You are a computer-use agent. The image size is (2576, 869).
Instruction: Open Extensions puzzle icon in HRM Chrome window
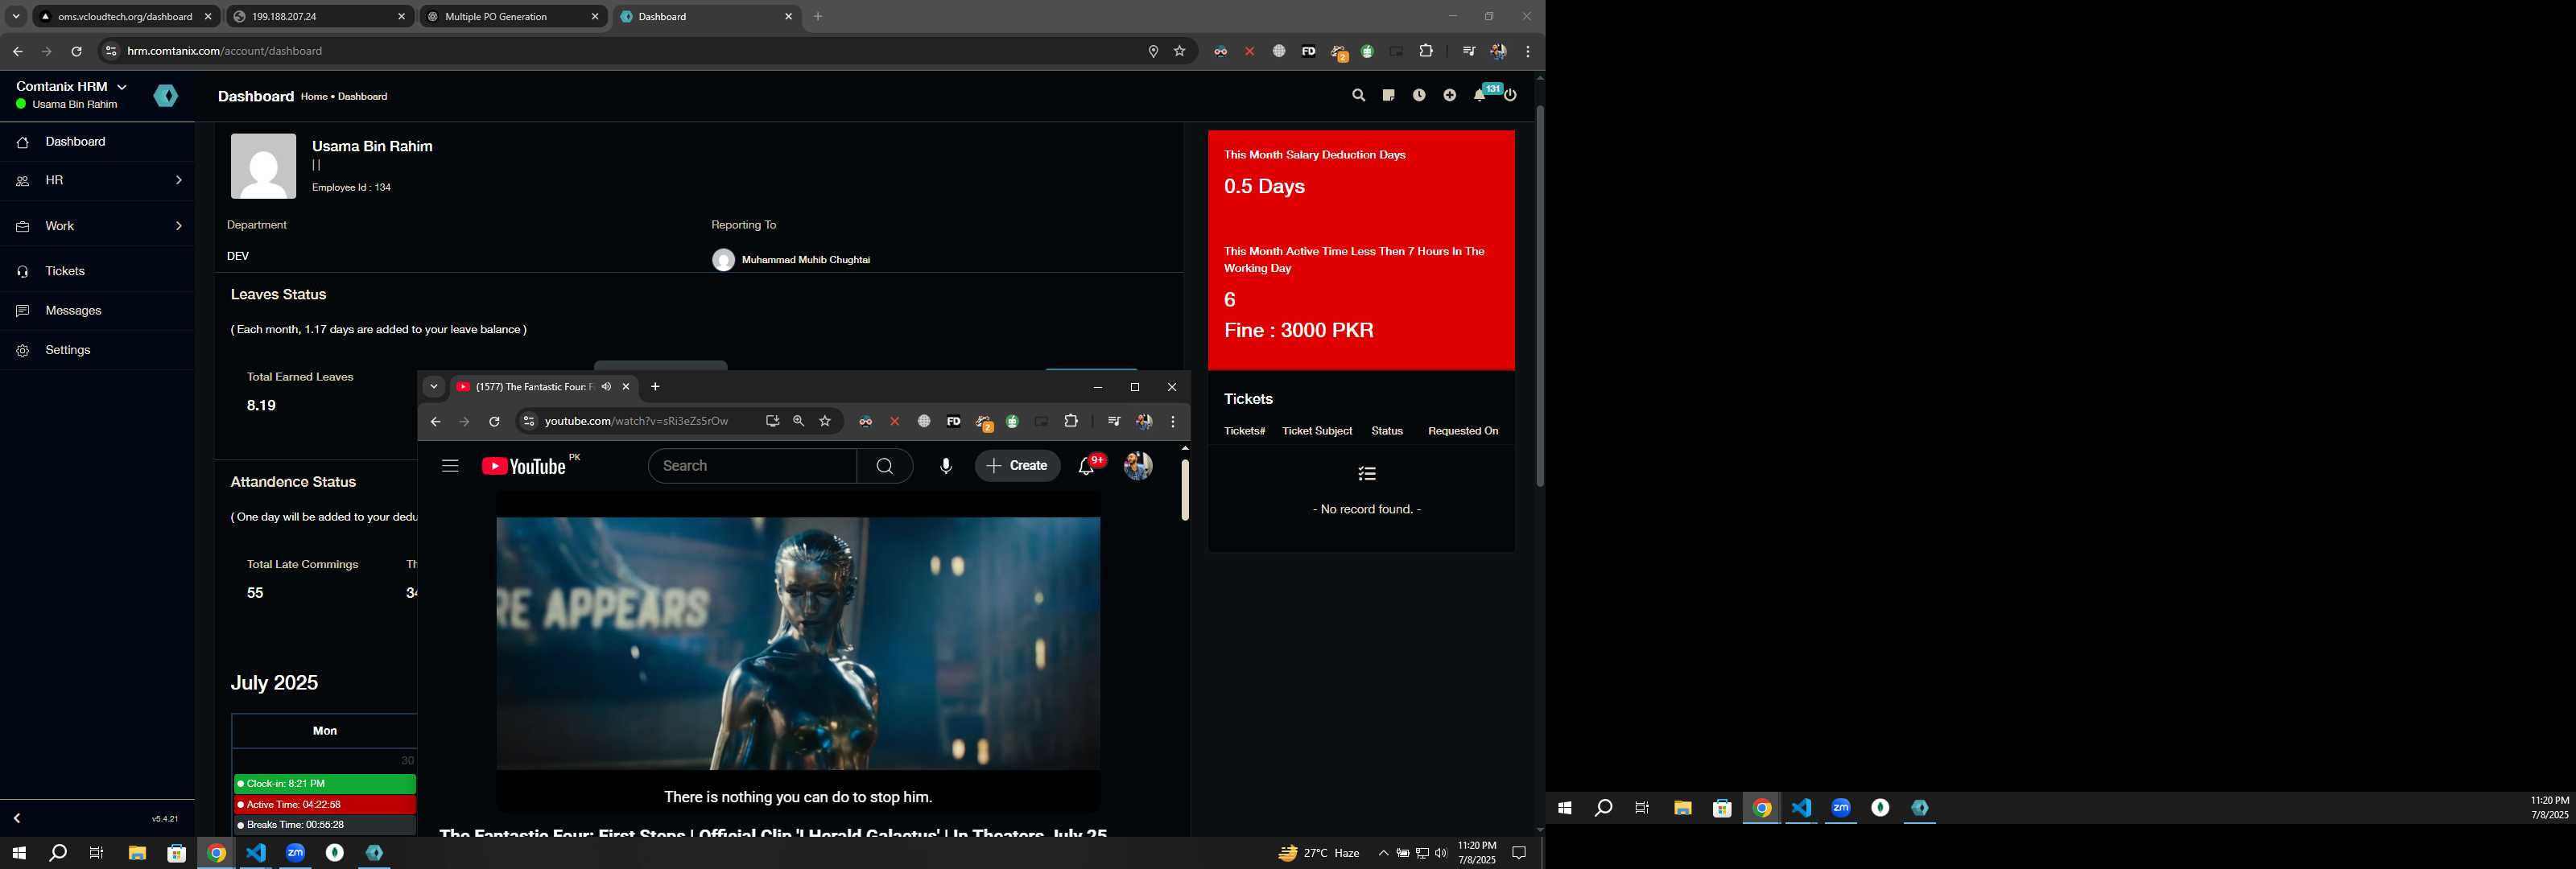pyautogui.click(x=1427, y=51)
